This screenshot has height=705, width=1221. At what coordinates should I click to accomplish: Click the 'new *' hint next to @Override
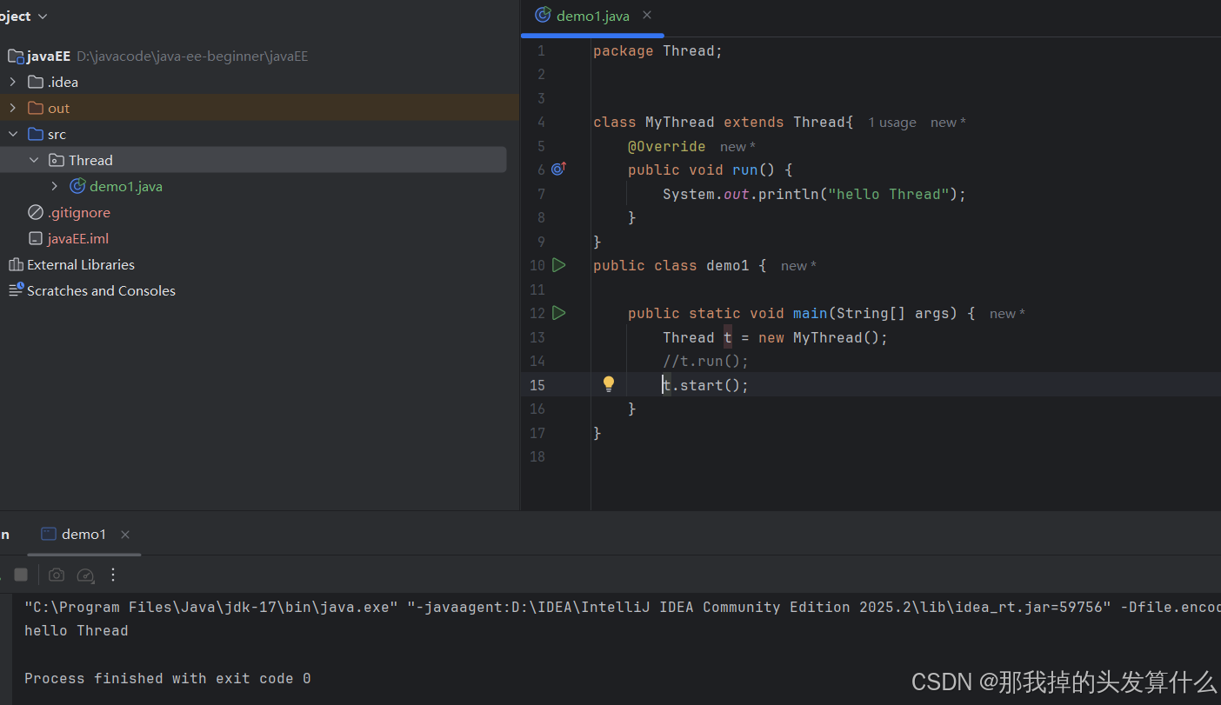click(737, 147)
